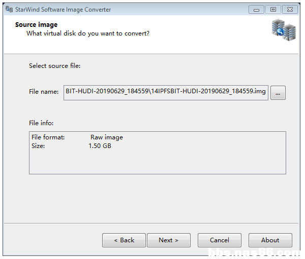Image resolution: width=305 pixels, height=259 pixels.
Task: Open the file browser with the ellipsis button
Action: click(278, 93)
